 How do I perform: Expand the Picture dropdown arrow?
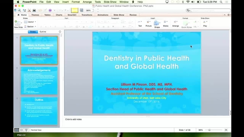(150, 22)
